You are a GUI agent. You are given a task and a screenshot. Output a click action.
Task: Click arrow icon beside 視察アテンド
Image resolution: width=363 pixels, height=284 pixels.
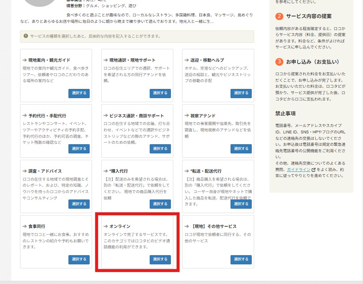click(x=187, y=116)
